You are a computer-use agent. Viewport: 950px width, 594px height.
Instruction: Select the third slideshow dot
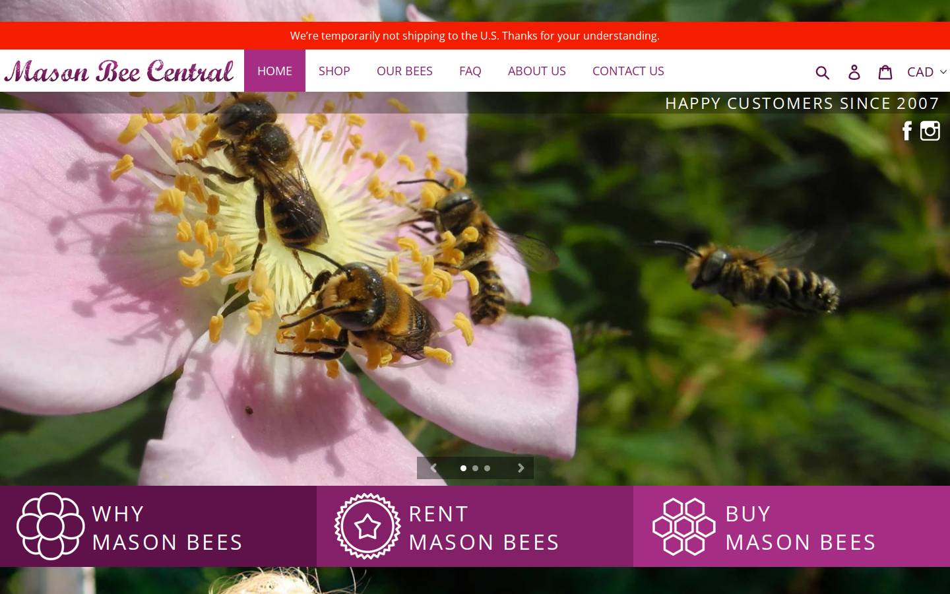coord(487,468)
